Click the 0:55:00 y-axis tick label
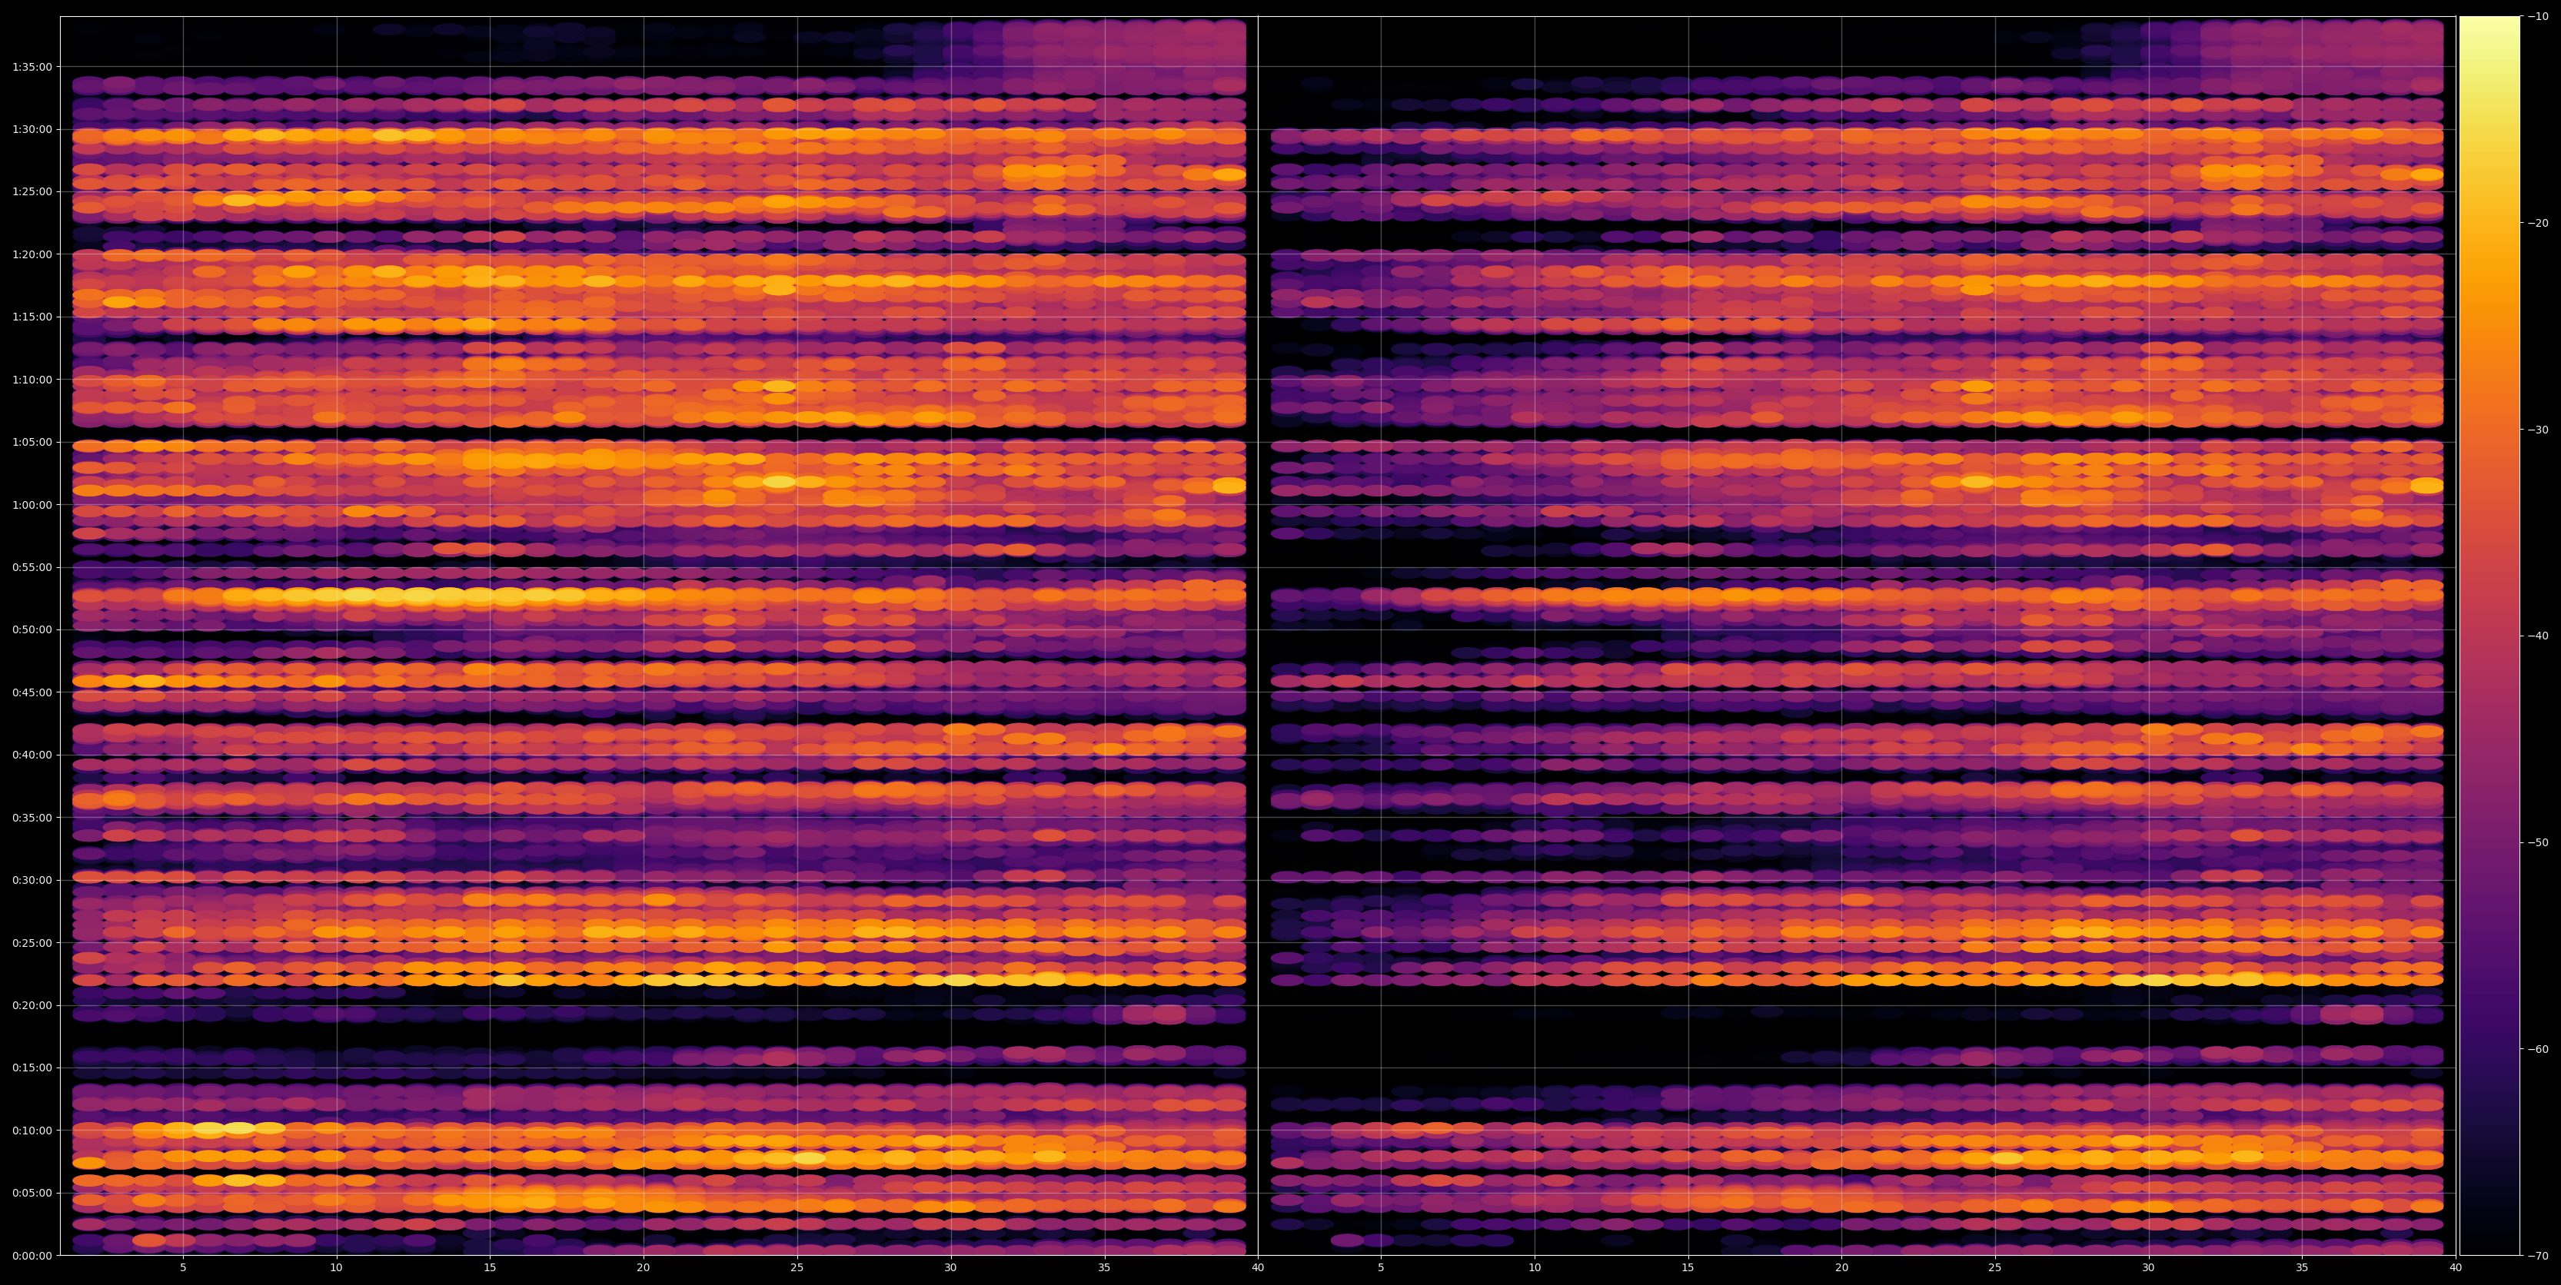Screen dimensions: 2561x1285 point(32,566)
